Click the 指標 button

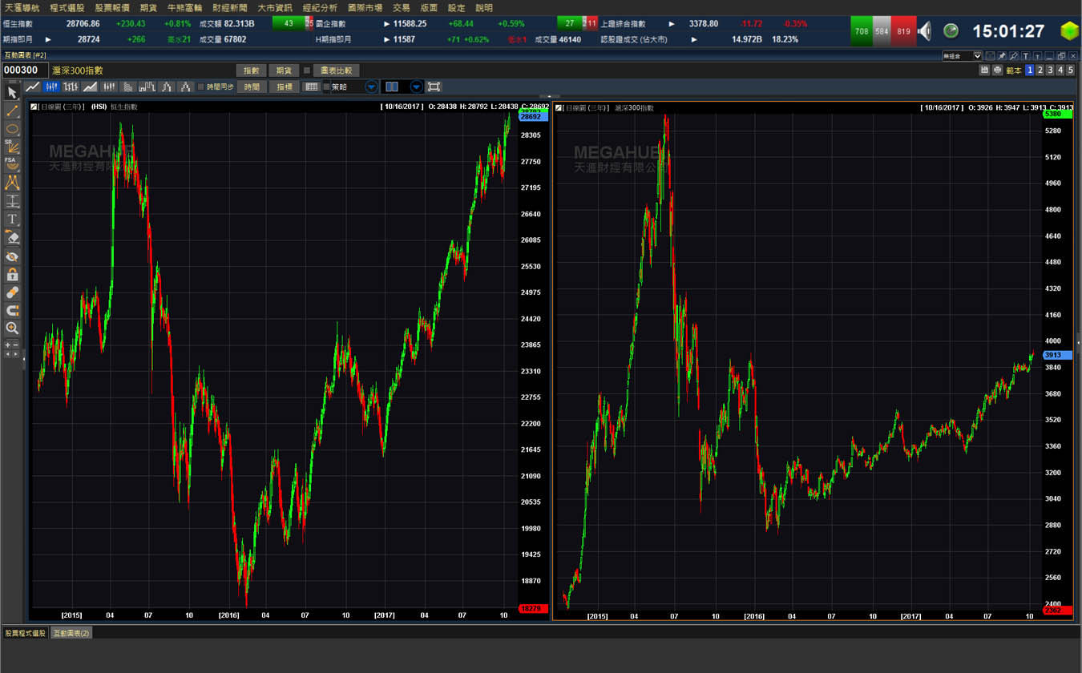point(284,87)
